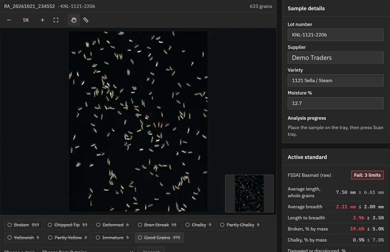The width and height of the screenshot is (390, 252).
Task: Click the Lot number input field
Action: [336, 35]
